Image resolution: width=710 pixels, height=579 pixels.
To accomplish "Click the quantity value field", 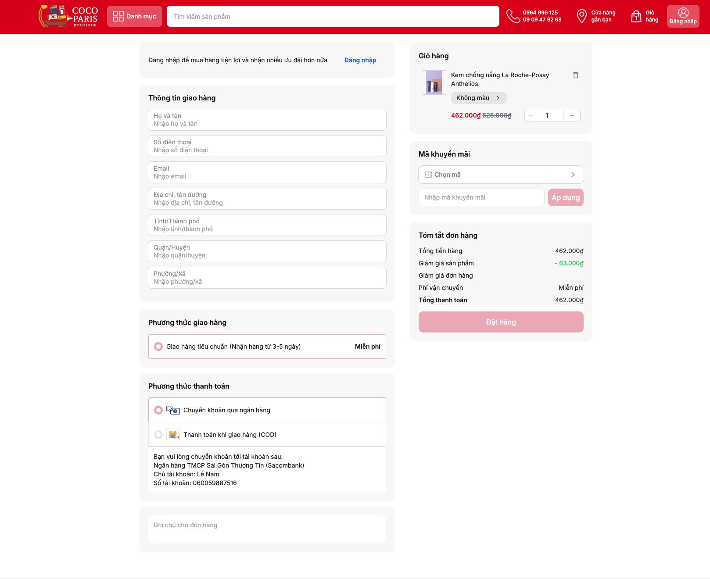I will pyautogui.click(x=550, y=115).
